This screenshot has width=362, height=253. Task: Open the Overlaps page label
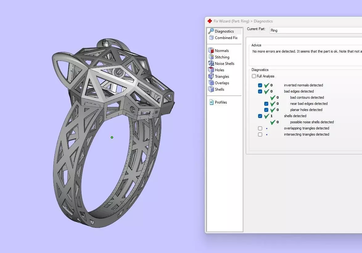tap(222, 83)
